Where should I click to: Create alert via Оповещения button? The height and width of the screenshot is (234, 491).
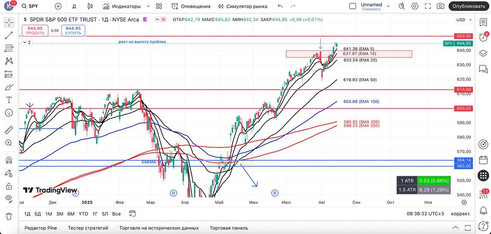coord(191,6)
